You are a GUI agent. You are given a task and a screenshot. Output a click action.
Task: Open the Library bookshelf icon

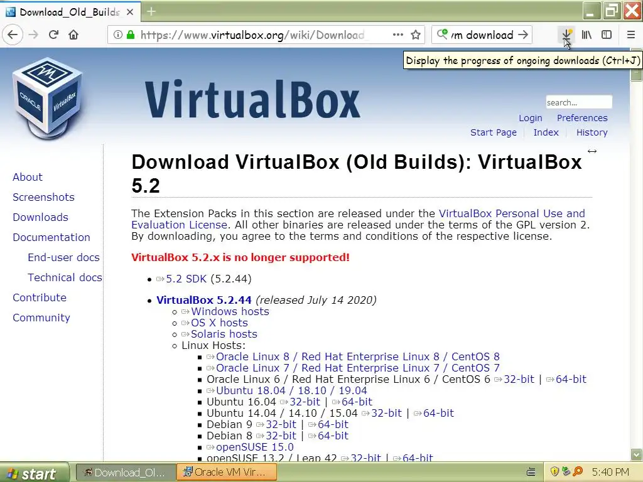[x=586, y=35]
